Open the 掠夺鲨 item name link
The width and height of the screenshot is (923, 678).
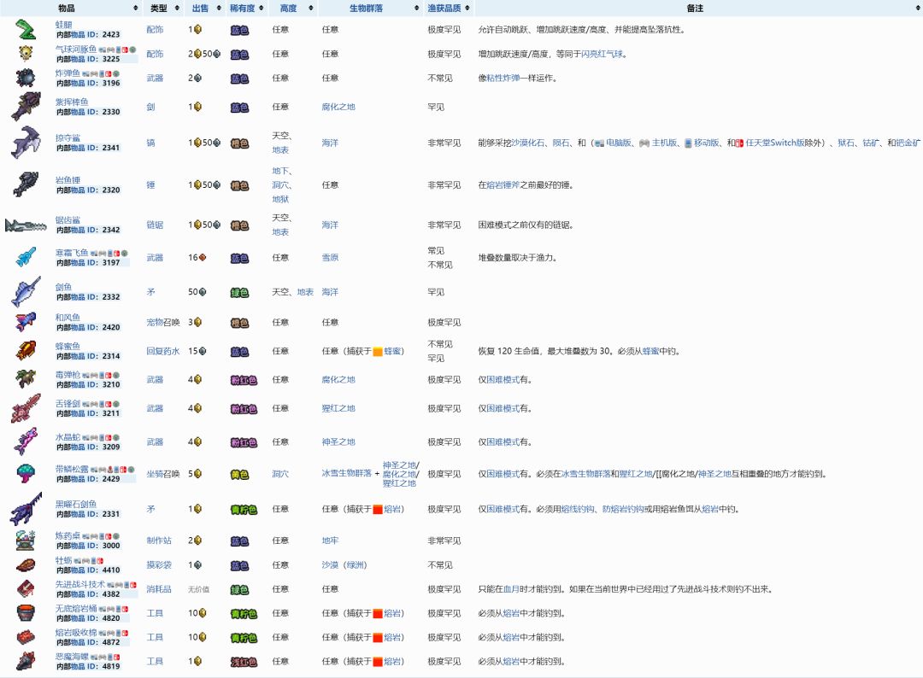[68, 137]
